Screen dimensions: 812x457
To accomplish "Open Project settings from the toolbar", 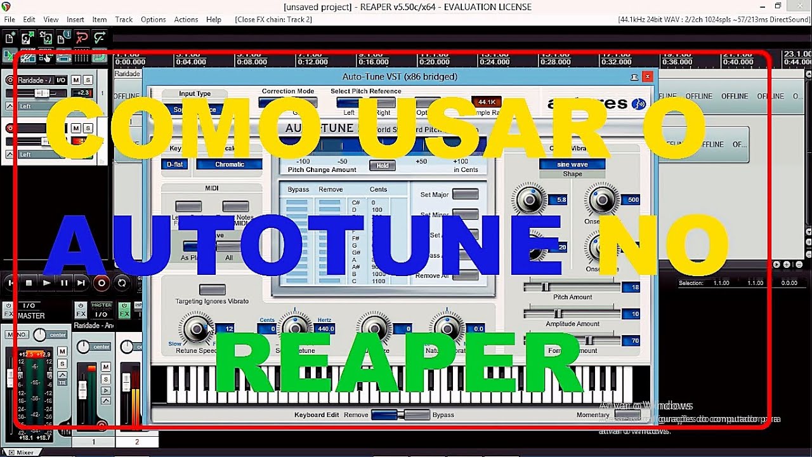I will point(64,38).
